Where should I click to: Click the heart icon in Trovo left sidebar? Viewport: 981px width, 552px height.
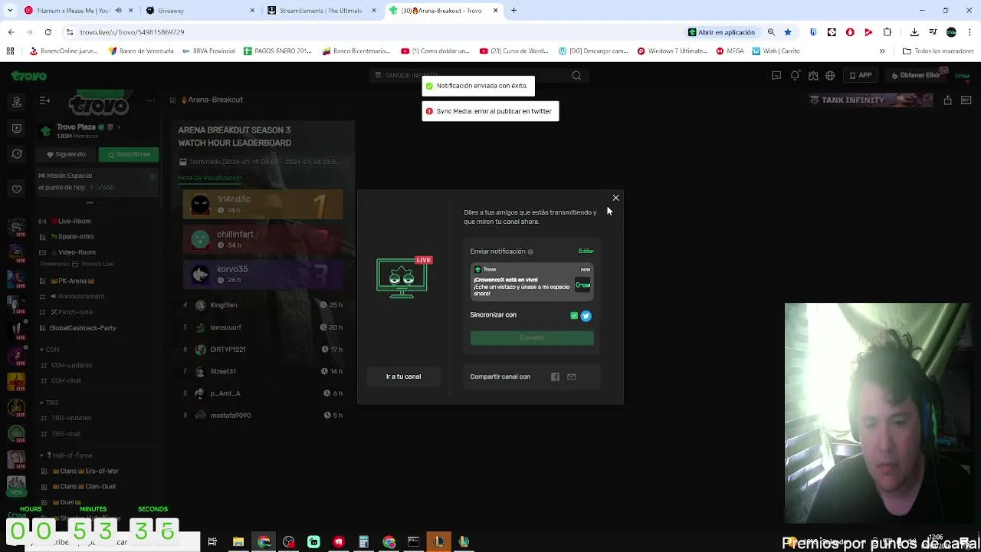click(17, 189)
